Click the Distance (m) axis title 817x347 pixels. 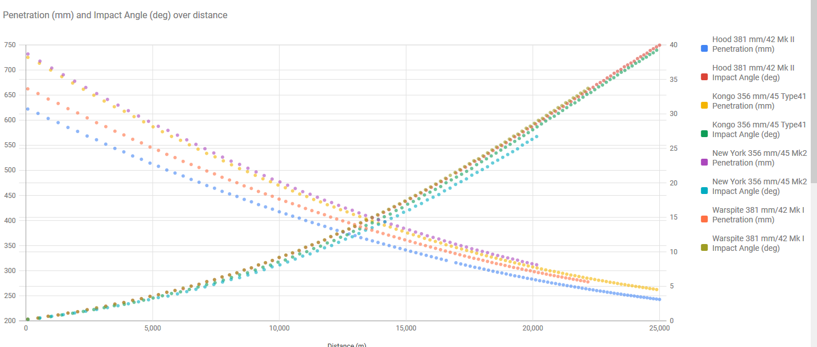[x=351, y=345]
